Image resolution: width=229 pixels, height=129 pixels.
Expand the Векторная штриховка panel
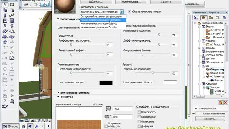(x=58, y=92)
